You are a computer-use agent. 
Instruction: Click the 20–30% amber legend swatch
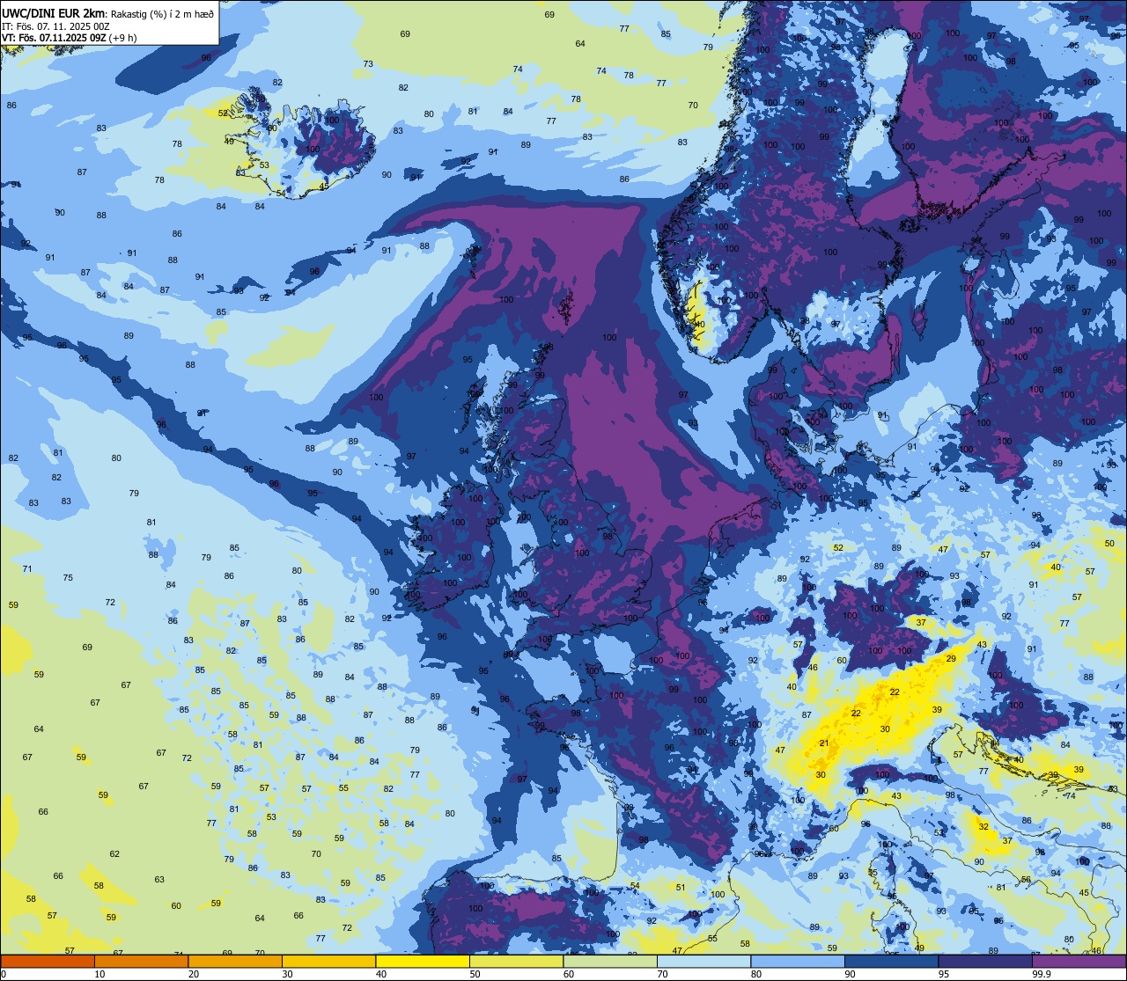pos(235,961)
